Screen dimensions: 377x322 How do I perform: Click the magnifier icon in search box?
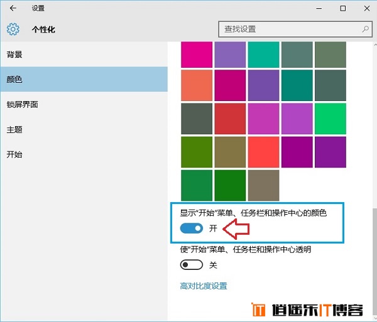coord(365,30)
